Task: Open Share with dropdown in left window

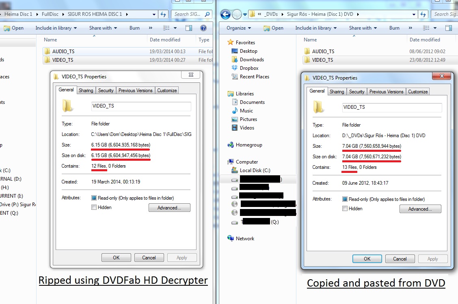Action: coord(103,28)
